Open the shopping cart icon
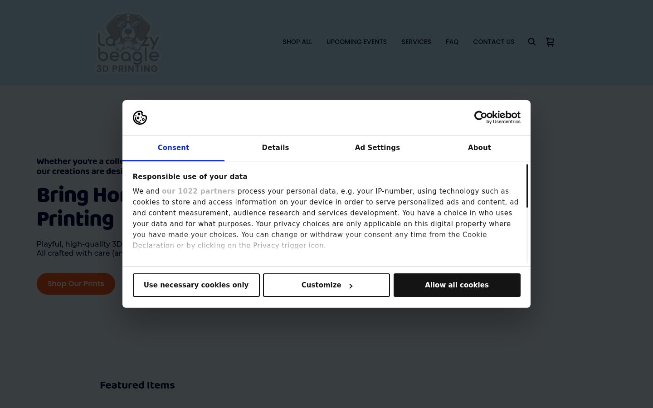 (x=550, y=42)
